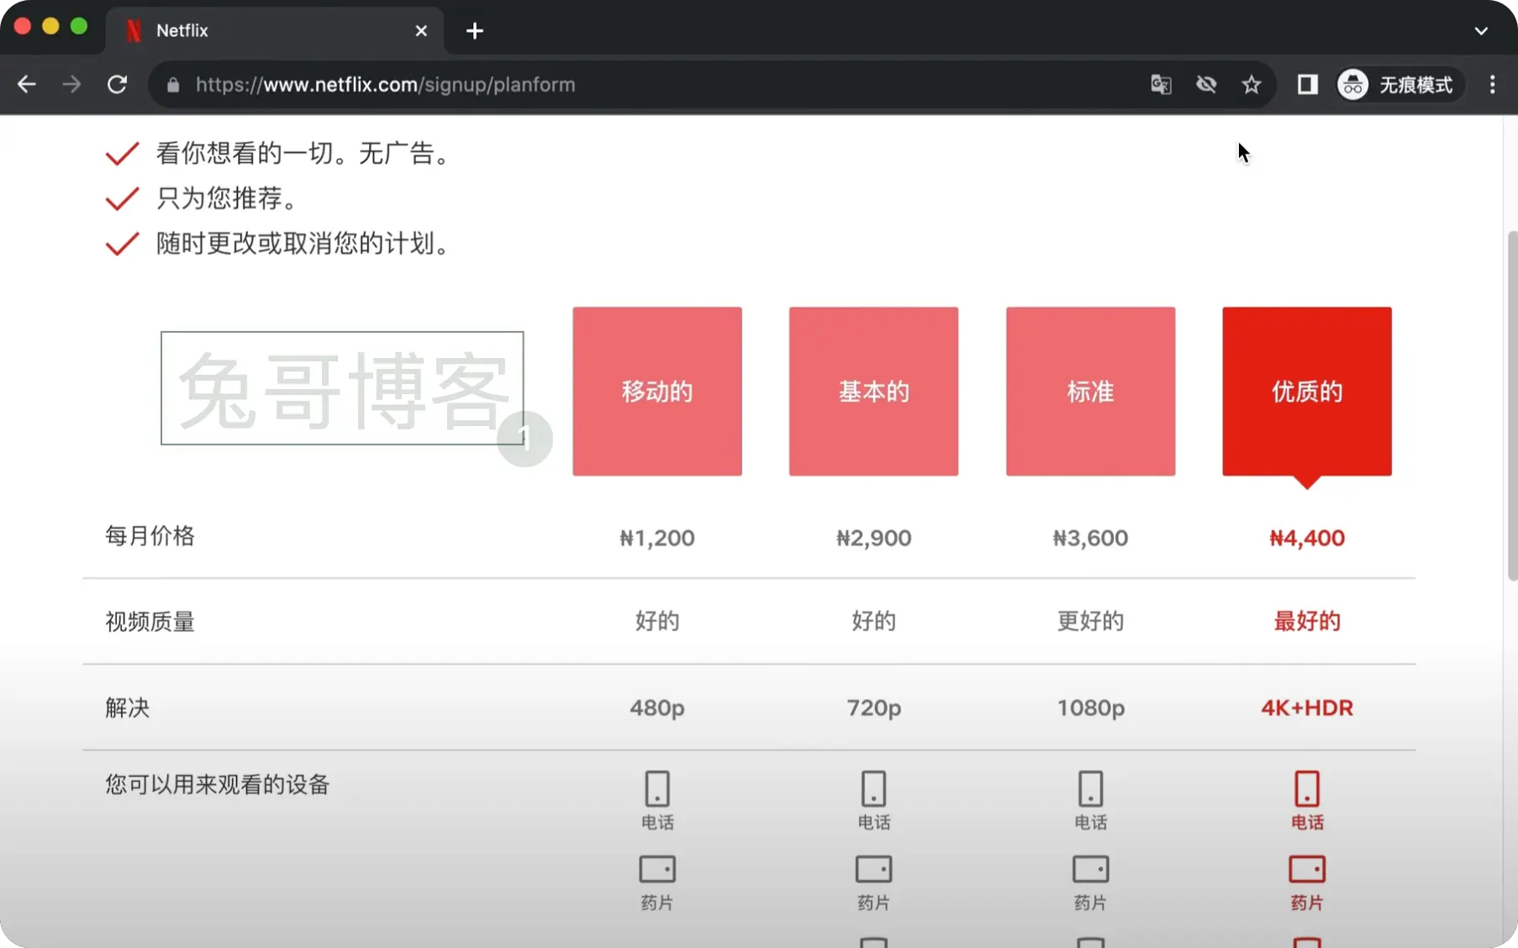The width and height of the screenshot is (1518, 948).
Task: Click the macOS yellow minimize button
Action: (x=50, y=26)
